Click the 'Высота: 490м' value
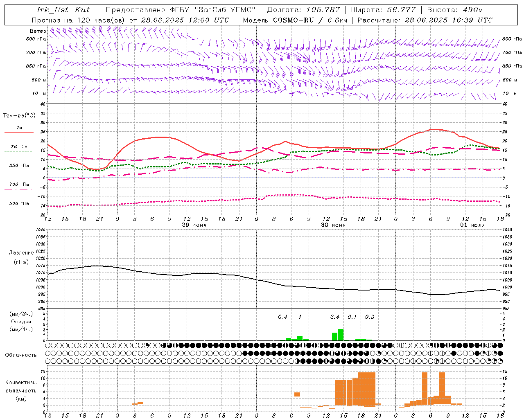This screenshot has height=419, width=524. coord(455,10)
